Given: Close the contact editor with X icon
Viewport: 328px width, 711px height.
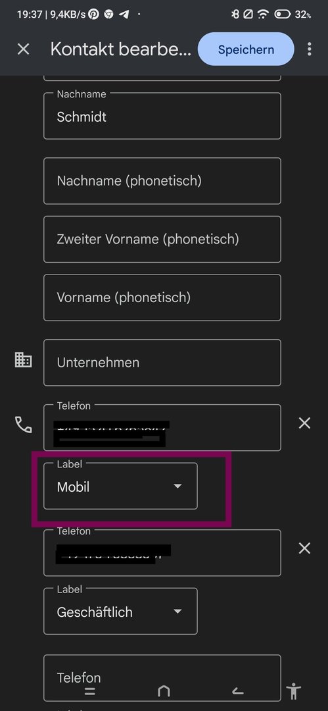Looking at the screenshot, I should point(23,49).
